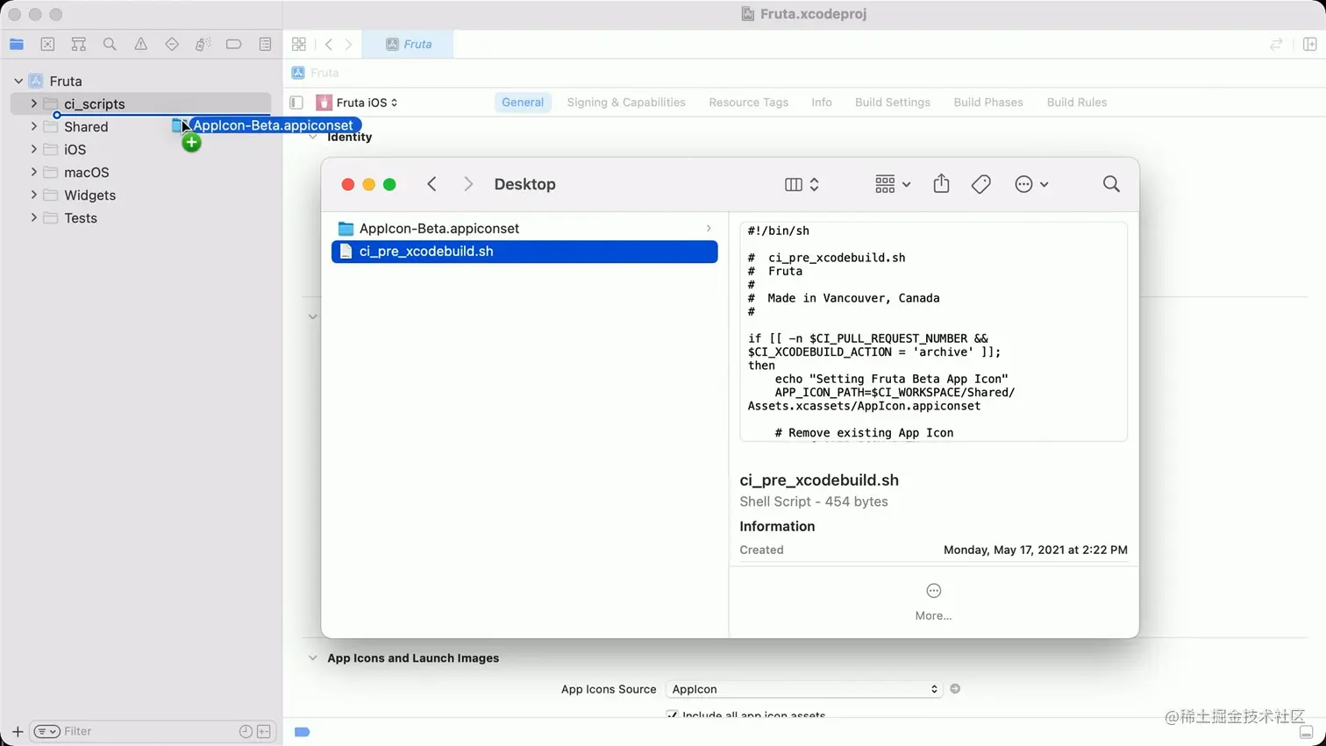Switch to Build Rules tab
The height and width of the screenshot is (746, 1326).
point(1077,103)
